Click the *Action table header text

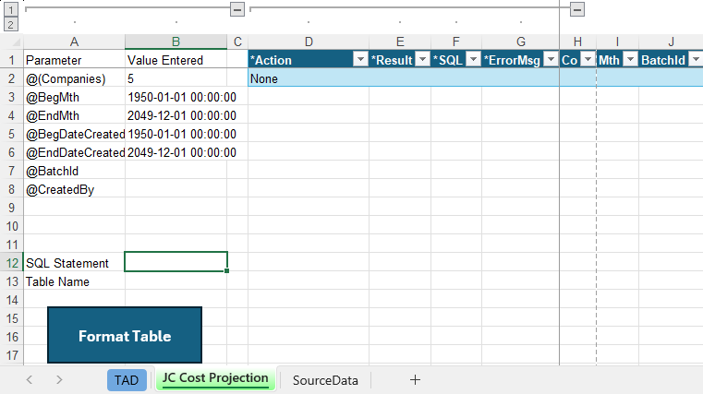pos(271,60)
